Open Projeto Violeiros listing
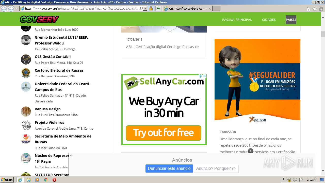The height and width of the screenshot is (183, 325). [50, 123]
